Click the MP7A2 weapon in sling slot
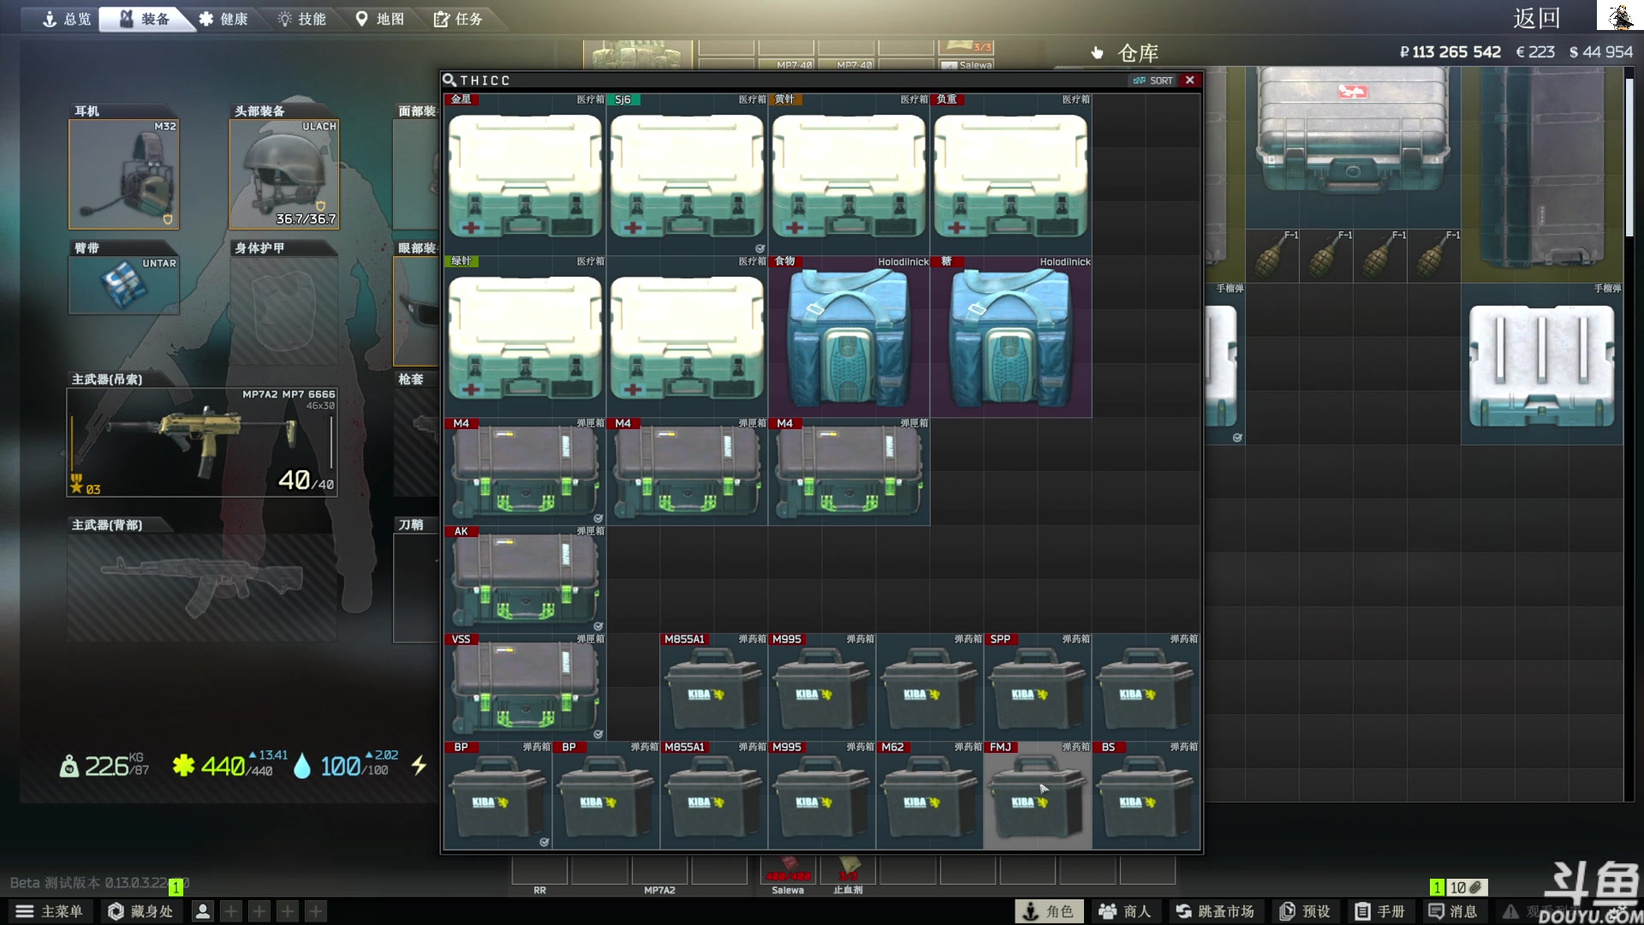Image resolution: width=1644 pixels, height=925 pixels. coord(202,443)
